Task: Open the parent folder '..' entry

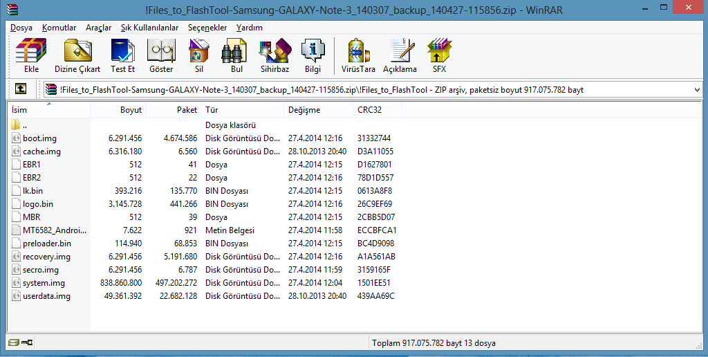Action: (x=25, y=125)
